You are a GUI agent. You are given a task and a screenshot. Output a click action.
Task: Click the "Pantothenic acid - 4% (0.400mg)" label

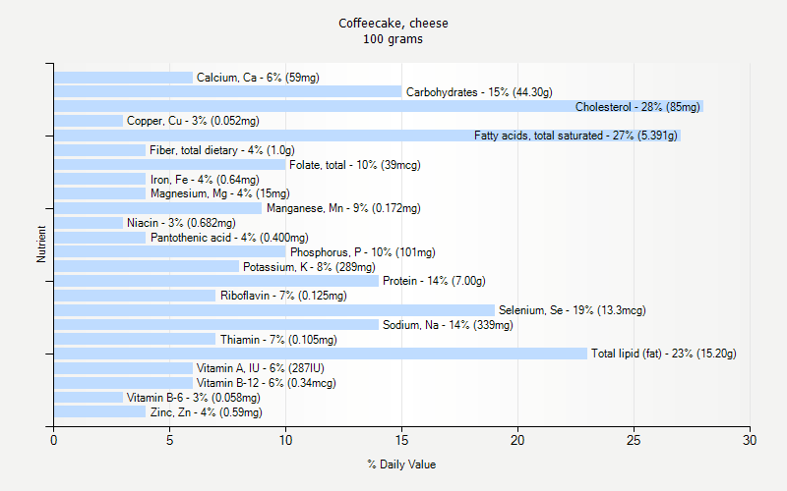[x=229, y=238]
